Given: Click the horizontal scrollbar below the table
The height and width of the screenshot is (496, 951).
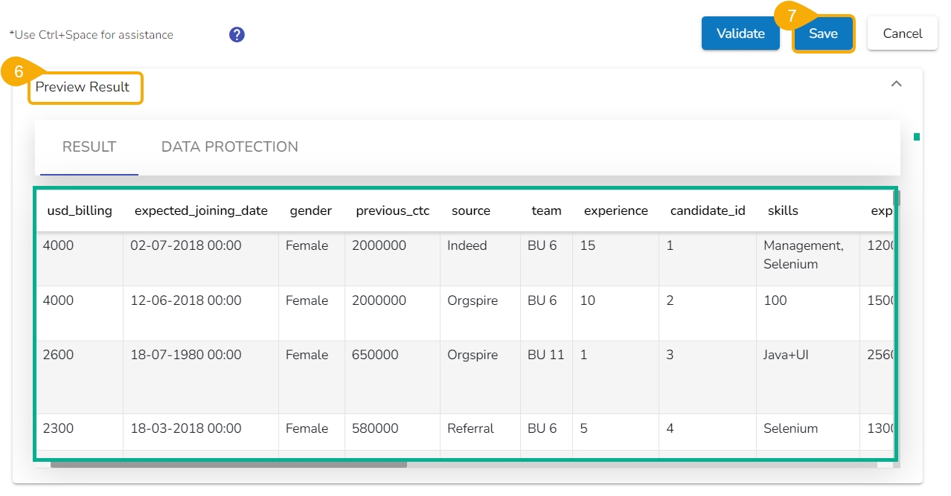Looking at the screenshot, I should tap(228, 464).
